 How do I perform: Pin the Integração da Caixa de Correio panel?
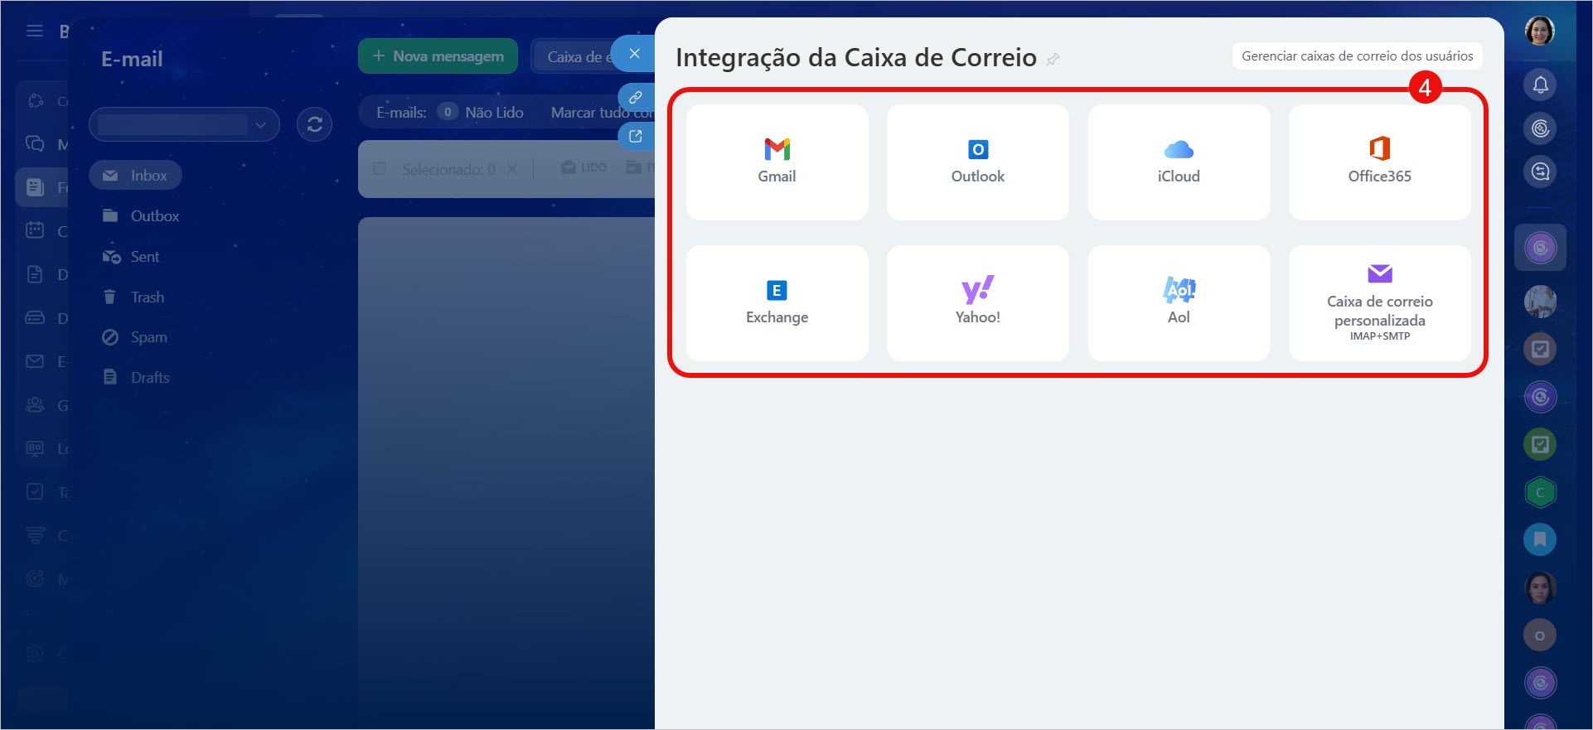(x=1053, y=59)
